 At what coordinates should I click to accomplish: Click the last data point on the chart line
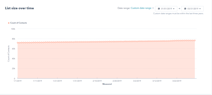195,40
